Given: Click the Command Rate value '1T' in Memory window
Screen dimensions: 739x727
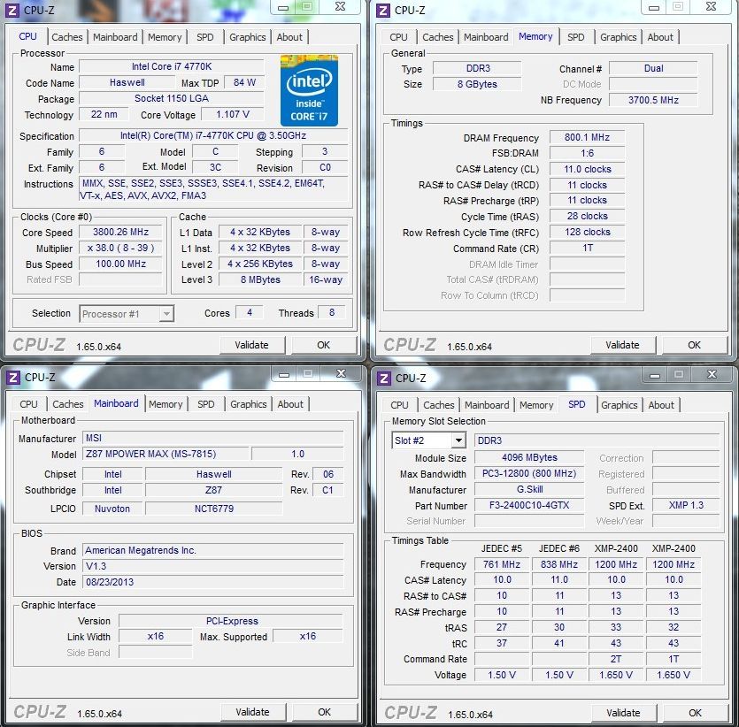Looking at the screenshot, I should (x=588, y=249).
